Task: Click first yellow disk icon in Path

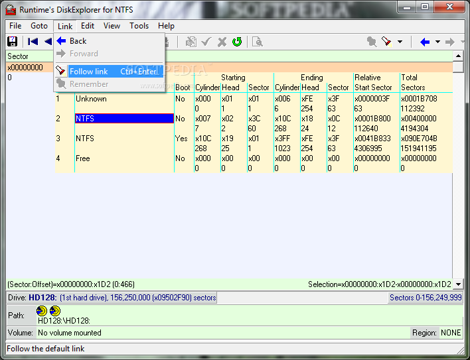Action: (42, 311)
